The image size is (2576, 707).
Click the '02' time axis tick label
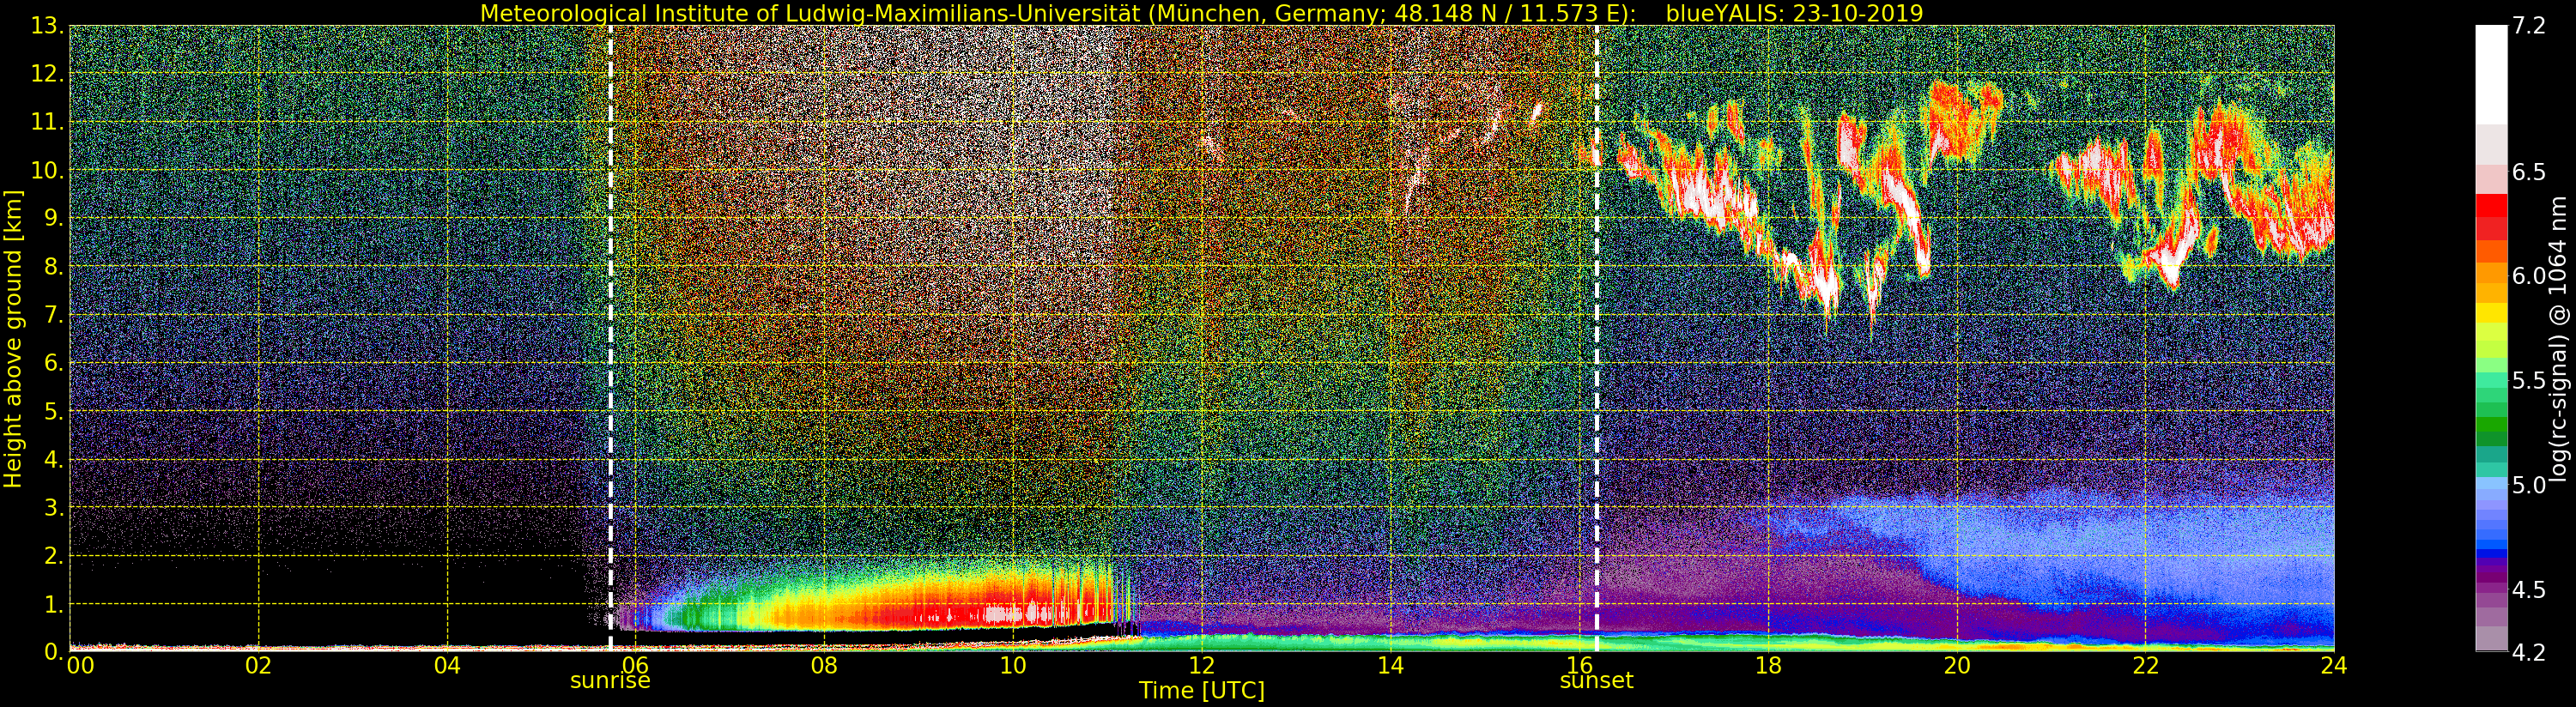(258, 665)
